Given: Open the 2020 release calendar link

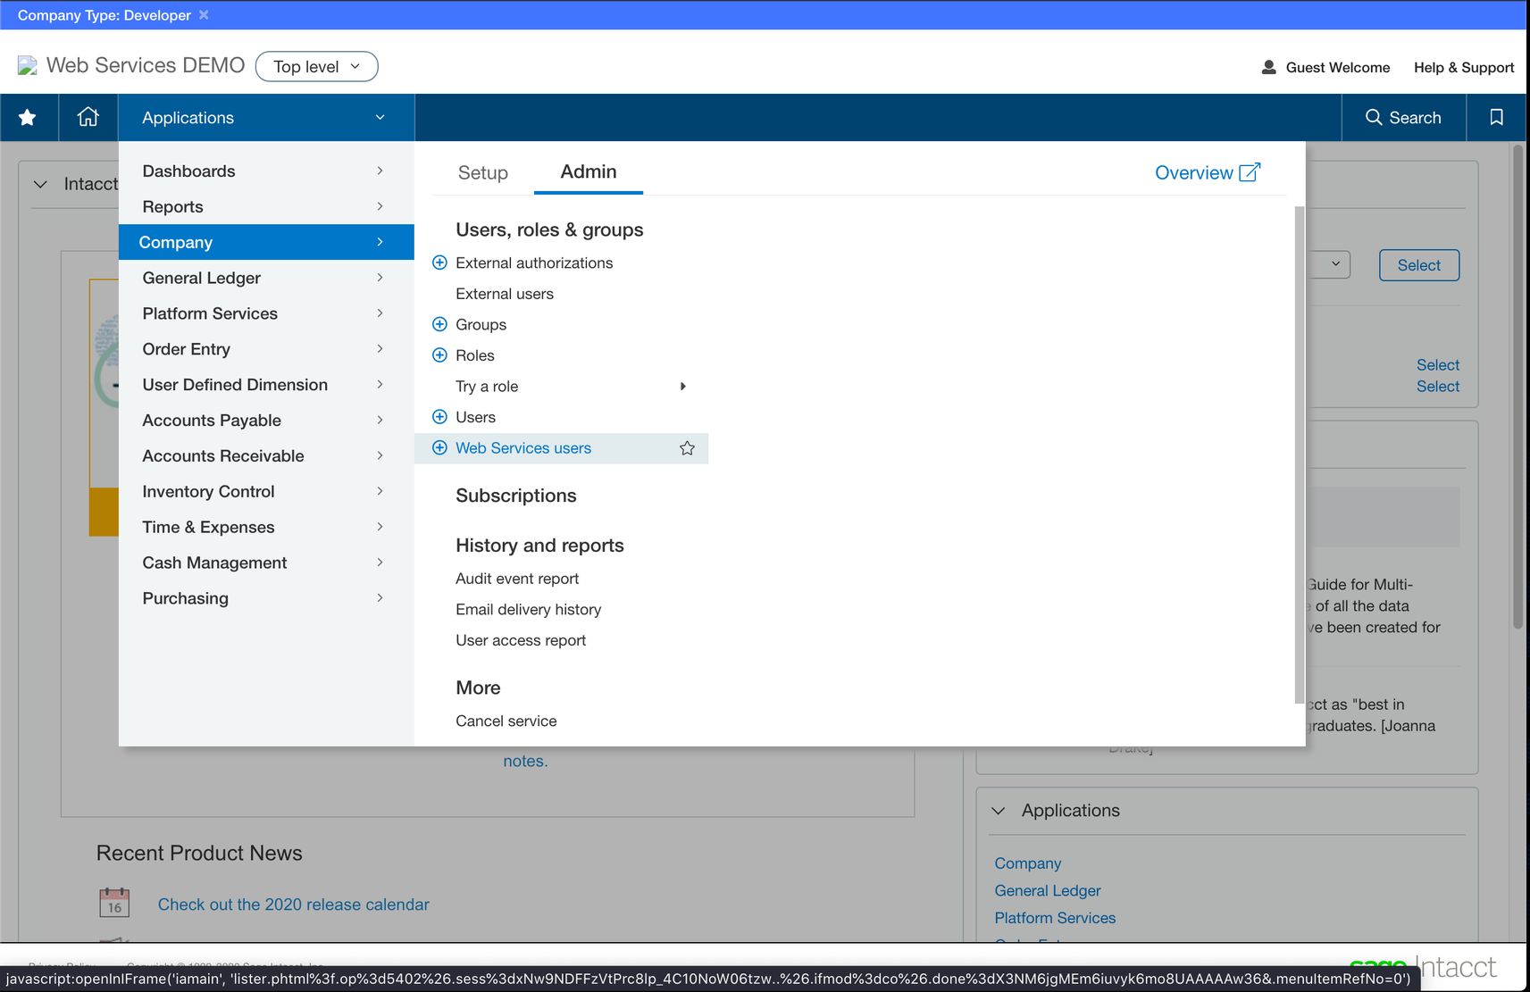Looking at the screenshot, I should 293,904.
